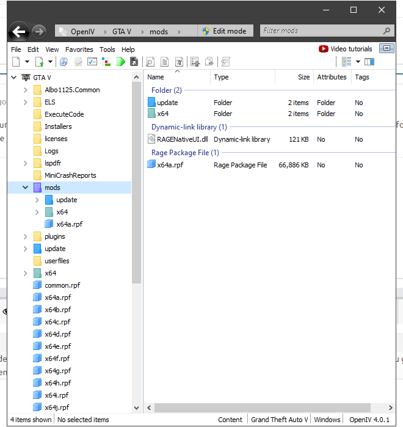403x427 pixels.
Task: Click the file list horizontal scrollbar
Action: click(x=263, y=407)
